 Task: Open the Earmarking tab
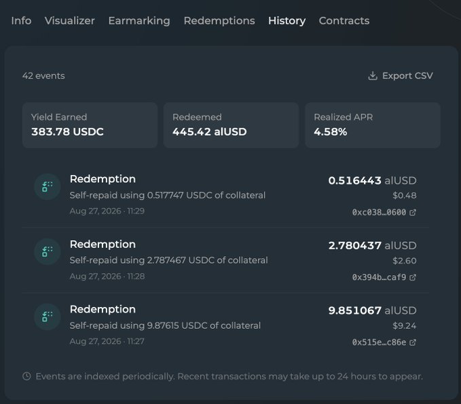pyautogui.click(x=139, y=21)
